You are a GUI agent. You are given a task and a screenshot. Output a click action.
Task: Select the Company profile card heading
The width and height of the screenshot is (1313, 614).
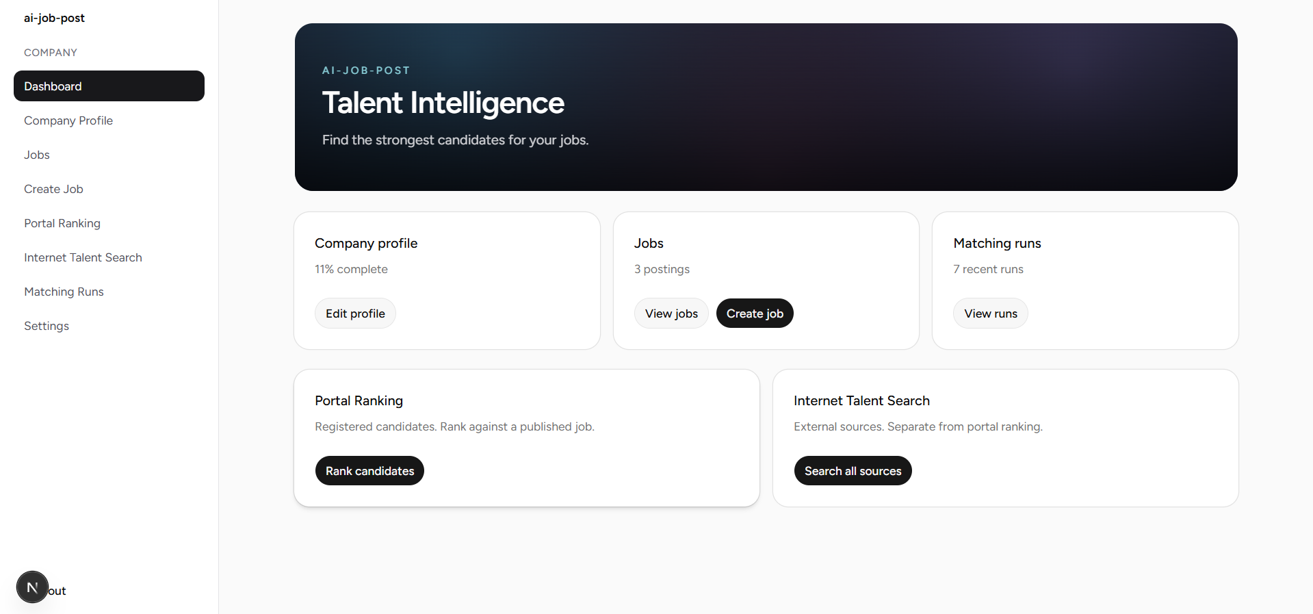(x=366, y=243)
